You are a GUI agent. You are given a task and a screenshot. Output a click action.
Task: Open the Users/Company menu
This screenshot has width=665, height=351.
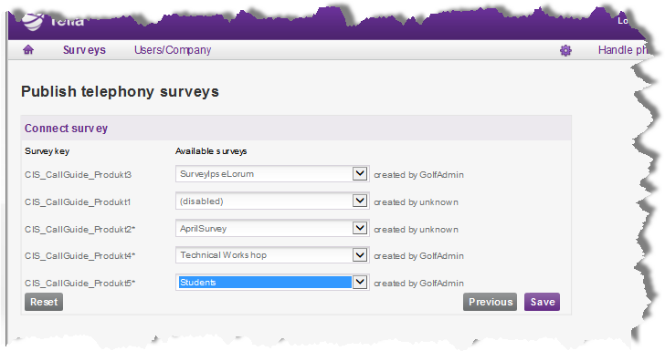(x=173, y=50)
